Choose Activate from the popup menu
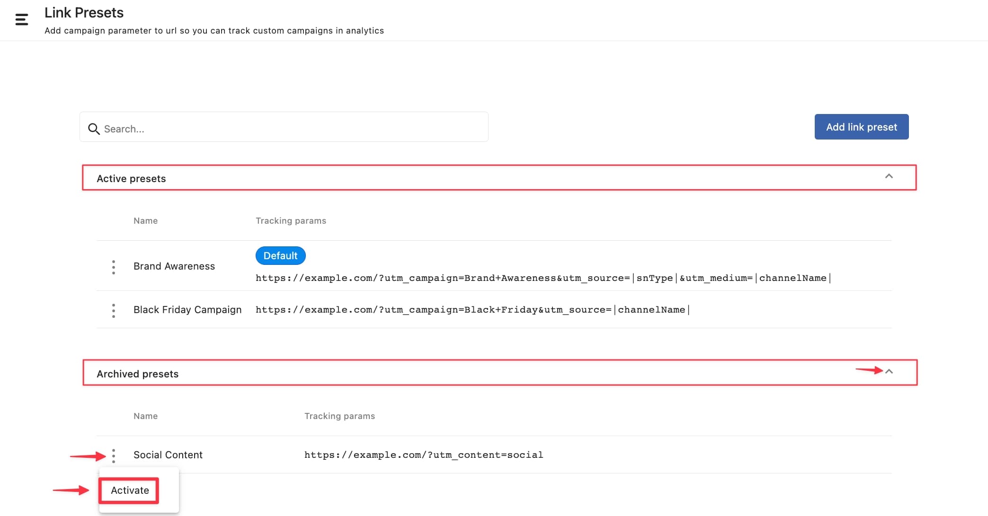The height and width of the screenshot is (516, 988). point(130,490)
